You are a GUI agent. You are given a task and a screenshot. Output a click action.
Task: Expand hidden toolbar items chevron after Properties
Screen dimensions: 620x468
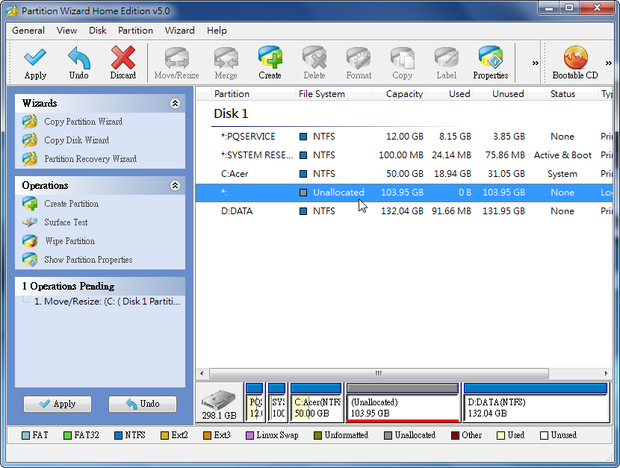[535, 63]
